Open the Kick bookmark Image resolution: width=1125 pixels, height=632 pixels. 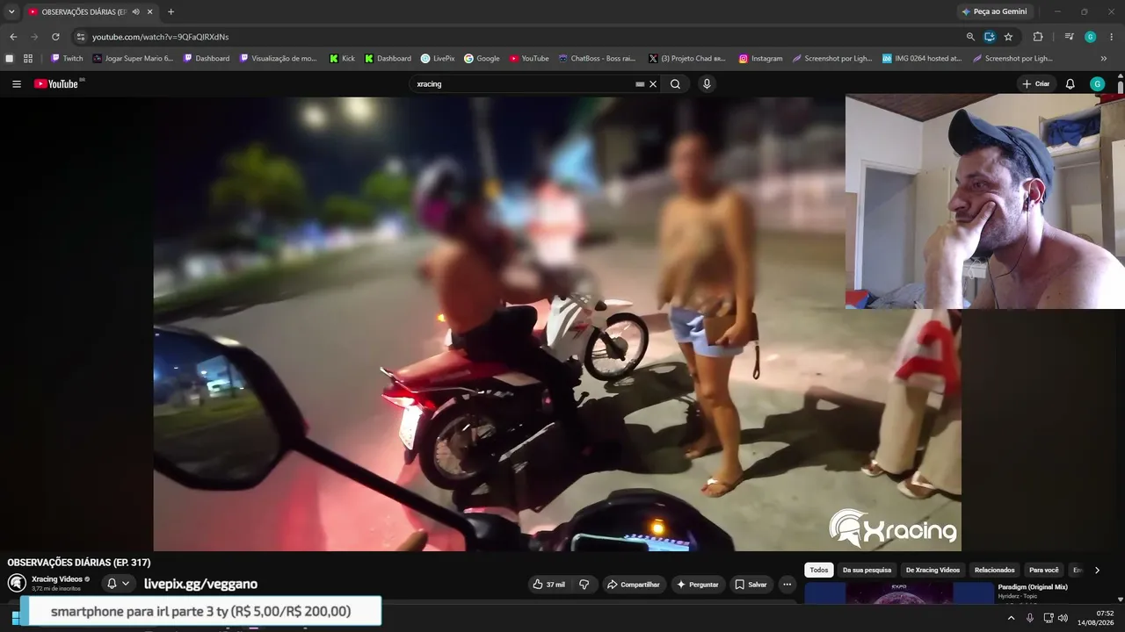coord(342,59)
